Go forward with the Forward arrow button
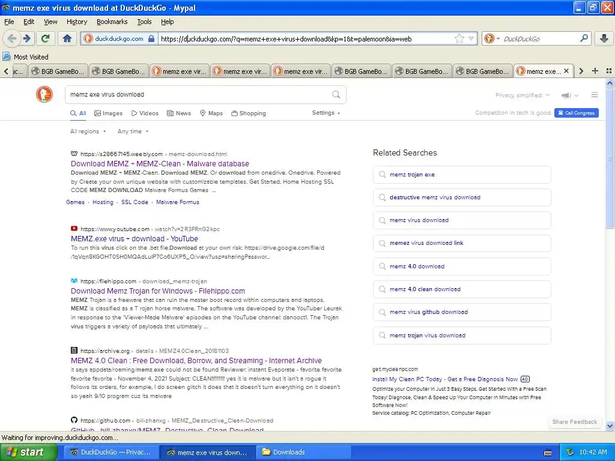The image size is (615, 461). [27, 38]
